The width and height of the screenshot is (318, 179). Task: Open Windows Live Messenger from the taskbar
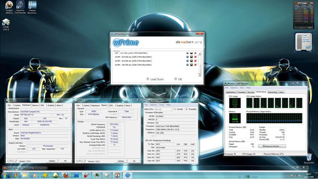tap(15, 175)
